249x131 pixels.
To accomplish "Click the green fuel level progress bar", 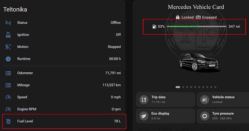I will [x=197, y=27].
